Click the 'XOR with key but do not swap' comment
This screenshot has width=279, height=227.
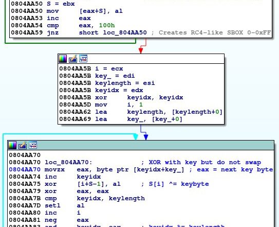point(205,162)
